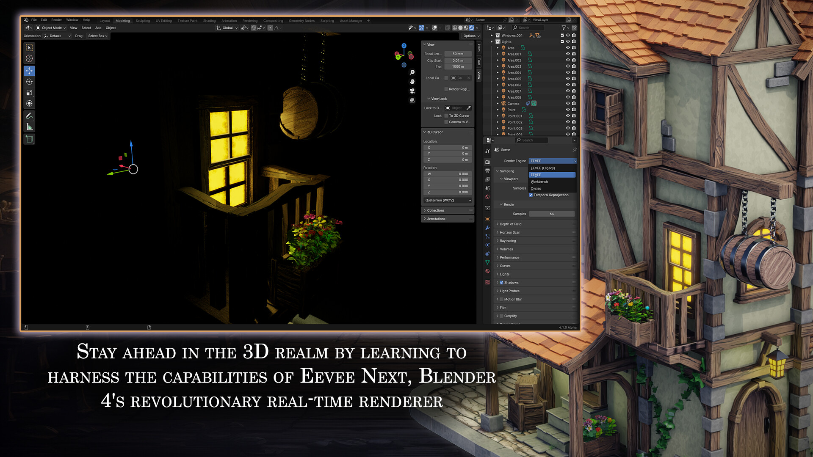Image resolution: width=813 pixels, height=457 pixels.
Task: Adjust the Render Samples value of 64
Action: (552, 214)
